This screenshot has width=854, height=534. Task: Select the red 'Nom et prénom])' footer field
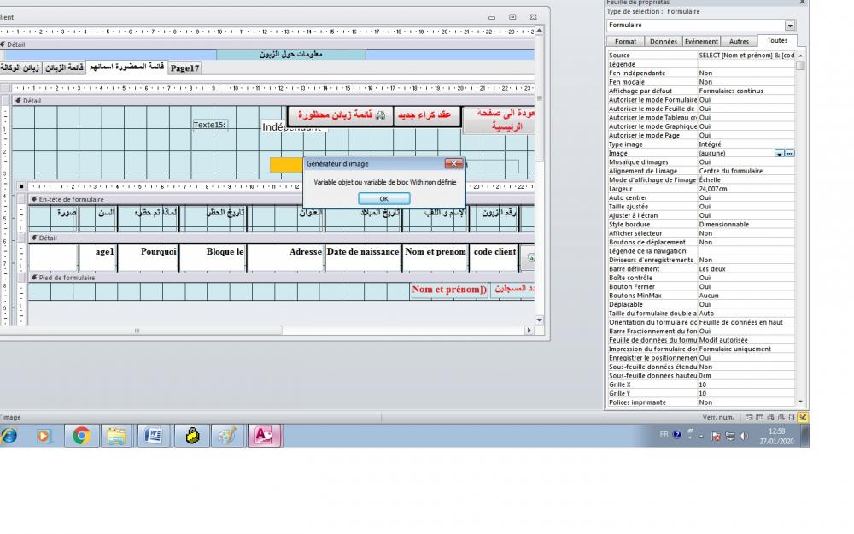point(449,290)
